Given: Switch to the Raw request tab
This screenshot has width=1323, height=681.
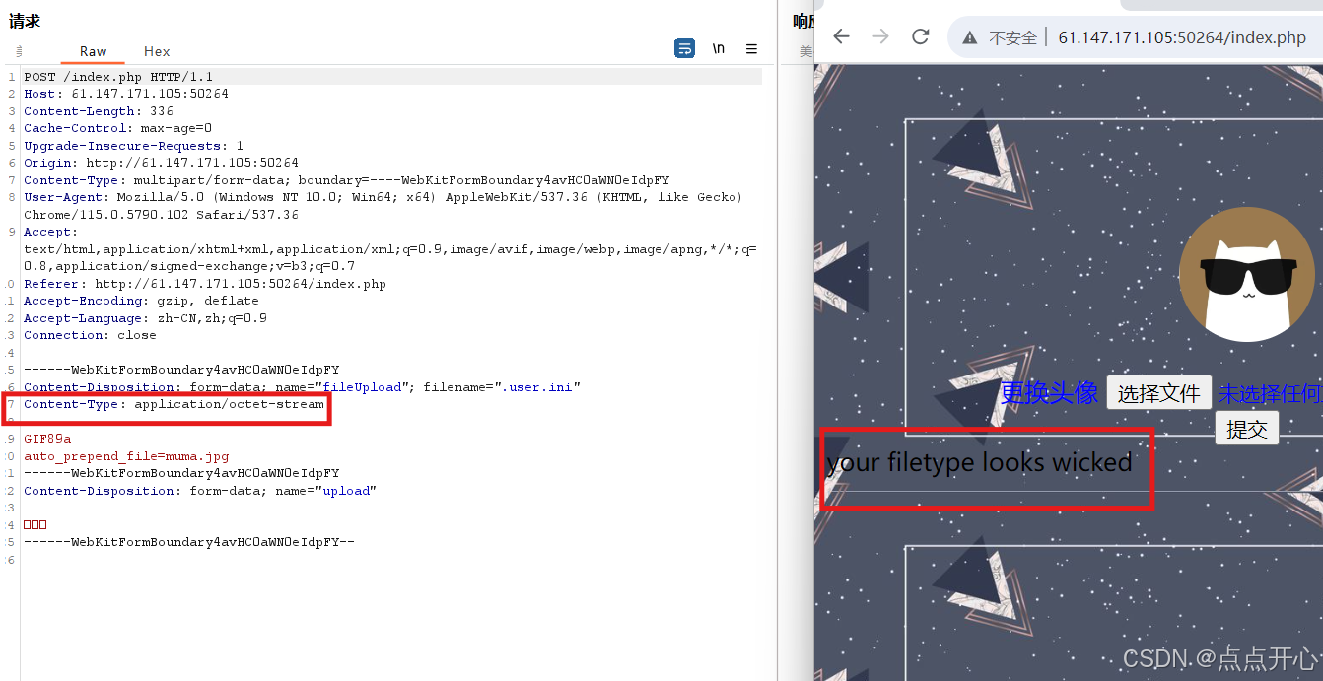Looking at the screenshot, I should (x=94, y=51).
